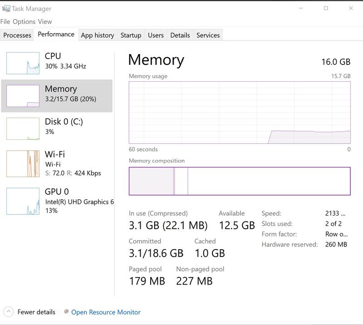Open the File menu
Image resolution: width=363 pixels, height=325 pixels.
[x=5, y=21]
